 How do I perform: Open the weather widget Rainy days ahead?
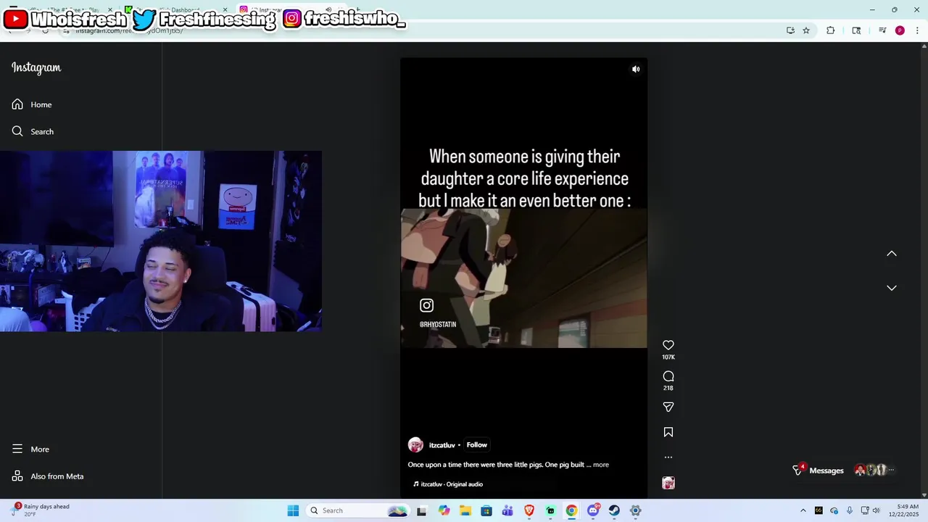click(42, 510)
